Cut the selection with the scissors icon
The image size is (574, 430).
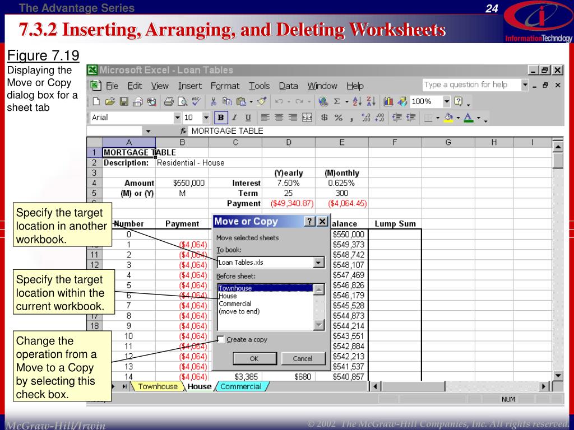pos(214,102)
